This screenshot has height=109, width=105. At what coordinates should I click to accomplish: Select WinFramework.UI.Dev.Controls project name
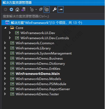point(45,38)
